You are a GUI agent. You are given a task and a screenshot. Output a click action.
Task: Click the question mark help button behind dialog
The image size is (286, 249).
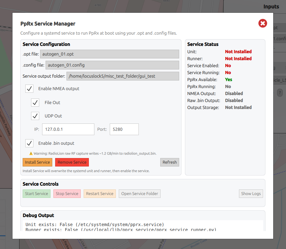(280, 93)
